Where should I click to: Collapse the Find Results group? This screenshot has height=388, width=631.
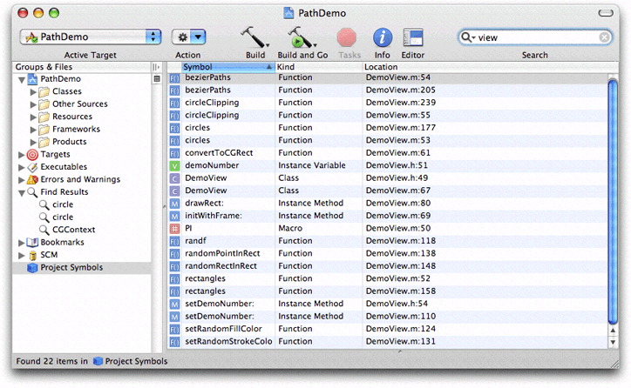[20, 192]
